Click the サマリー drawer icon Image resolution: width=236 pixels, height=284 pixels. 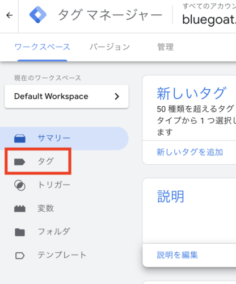(x=20, y=139)
